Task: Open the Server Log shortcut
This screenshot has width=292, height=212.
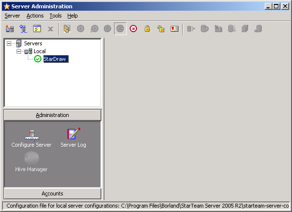Action: [74, 138]
